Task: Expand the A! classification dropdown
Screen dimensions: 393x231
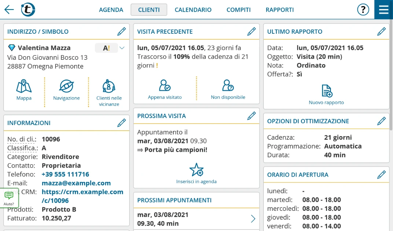Action: point(122,48)
